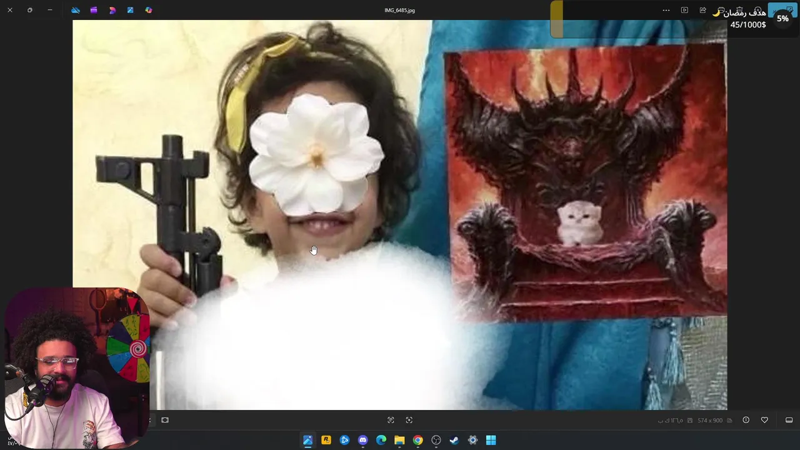Delete the photo using the trash icon
This screenshot has height=450, width=800.
tap(739, 10)
